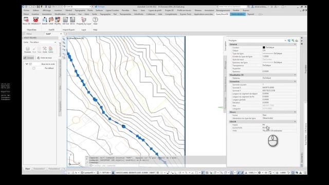Click the help search input field
Image resolution: width=329 pixels, height=185 pixels.
coord(232,7)
